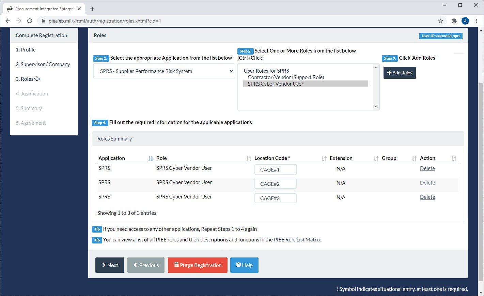Open a new browser tab
This screenshot has width=484, height=296.
coord(92,9)
